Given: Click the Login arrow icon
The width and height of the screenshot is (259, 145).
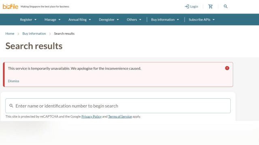Looking at the screenshot, I should [187, 6].
